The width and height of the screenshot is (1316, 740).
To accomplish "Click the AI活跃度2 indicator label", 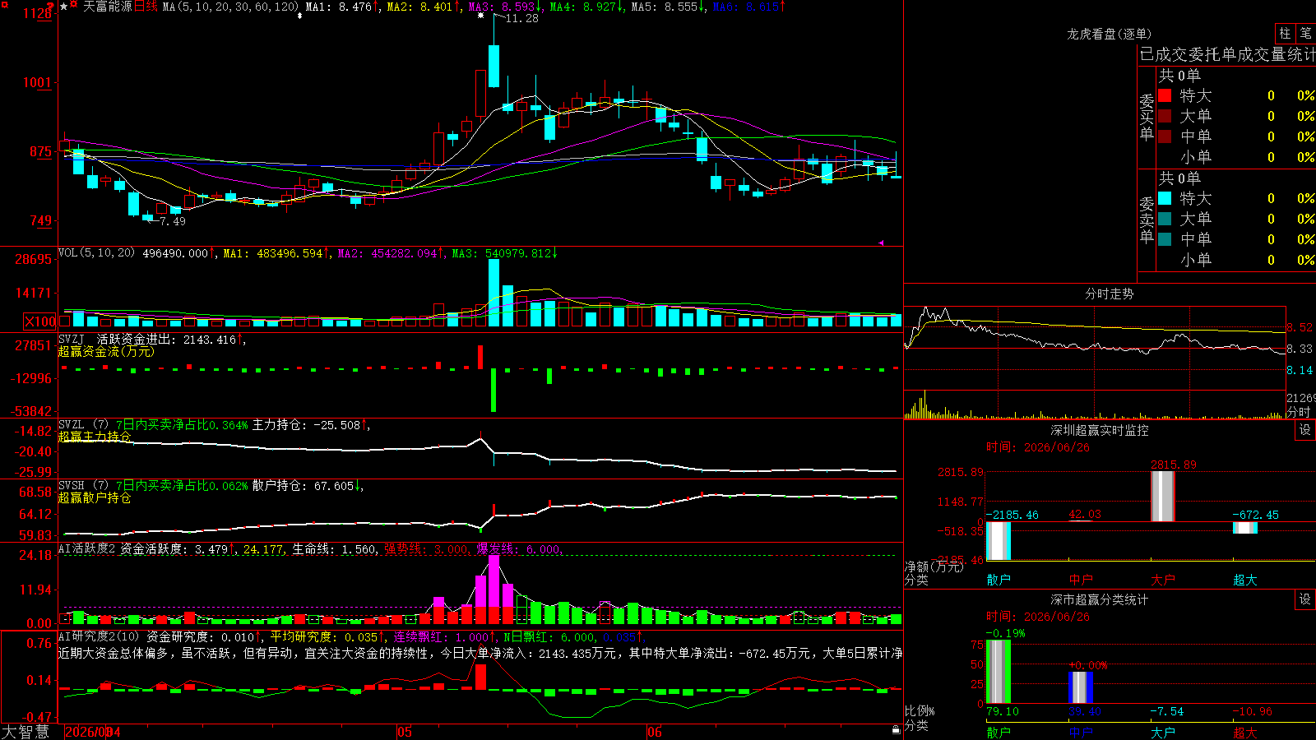I will 87,548.
